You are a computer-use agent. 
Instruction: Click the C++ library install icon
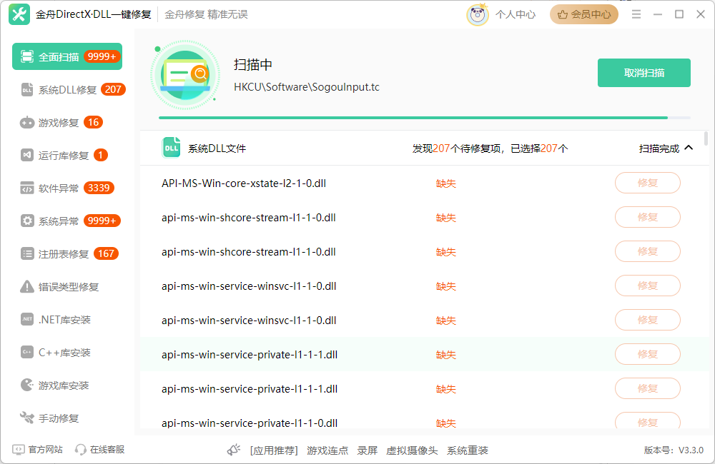pos(27,352)
